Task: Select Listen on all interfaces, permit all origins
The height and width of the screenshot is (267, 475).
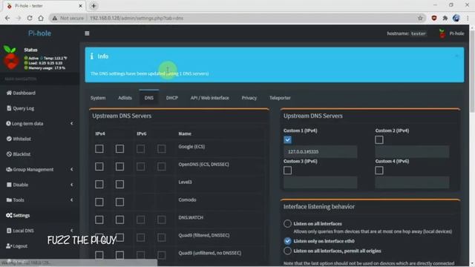Action: click(x=287, y=251)
